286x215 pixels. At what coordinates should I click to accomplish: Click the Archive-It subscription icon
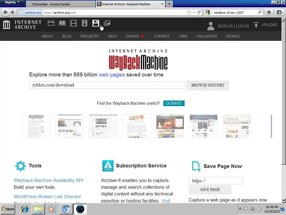pyautogui.click(x=108, y=166)
